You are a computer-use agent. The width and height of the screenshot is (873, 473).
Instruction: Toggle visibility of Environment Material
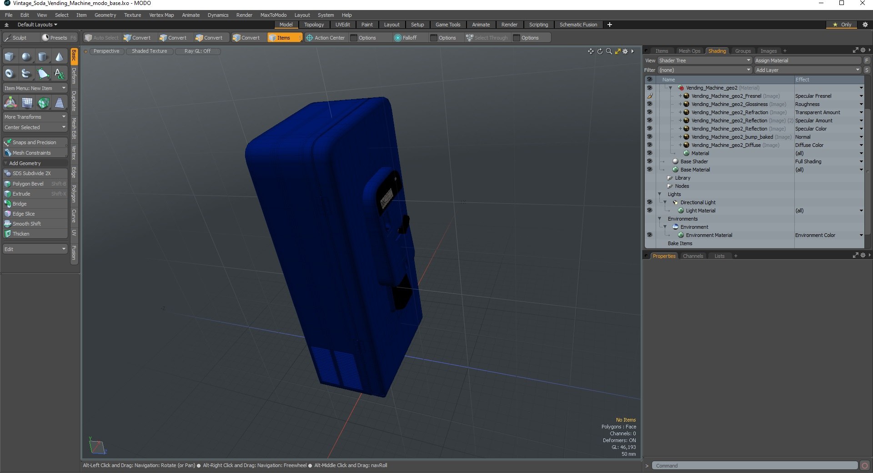tap(649, 235)
